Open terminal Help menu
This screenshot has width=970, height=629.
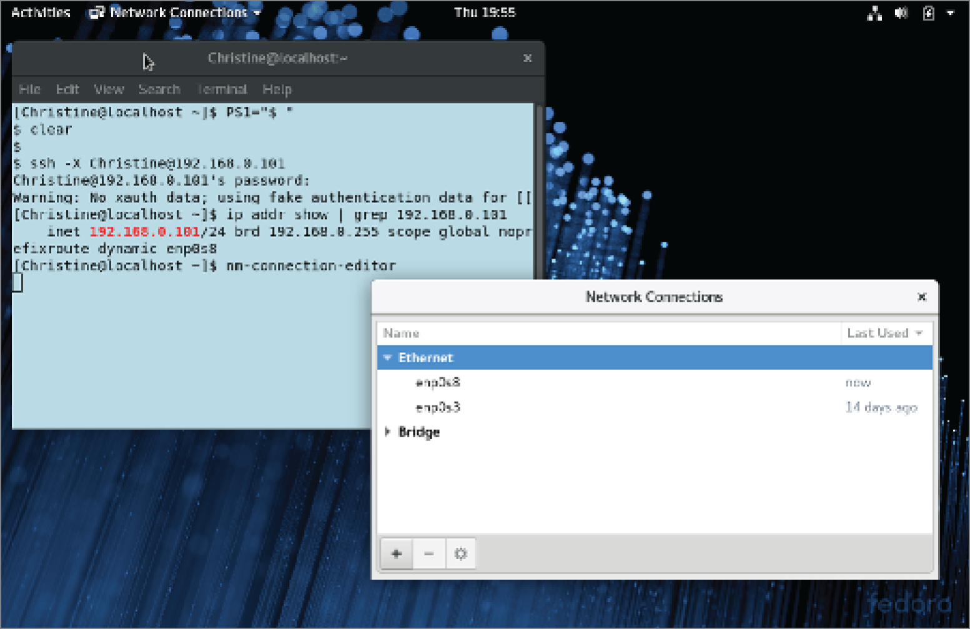[277, 89]
